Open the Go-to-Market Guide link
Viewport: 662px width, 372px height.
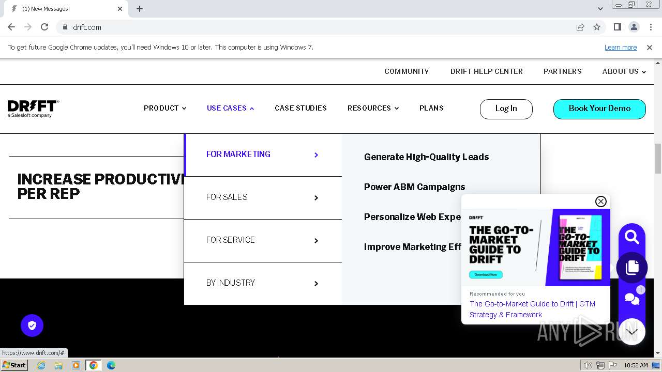click(532, 309)
